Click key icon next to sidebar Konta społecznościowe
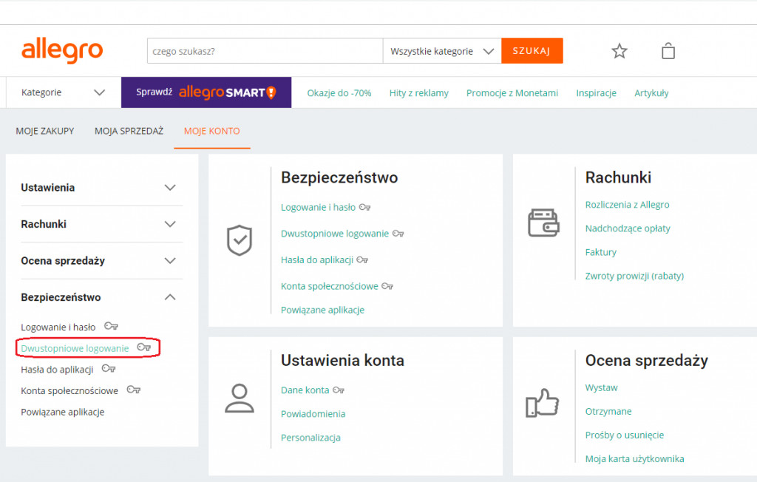 coord(134,390)
